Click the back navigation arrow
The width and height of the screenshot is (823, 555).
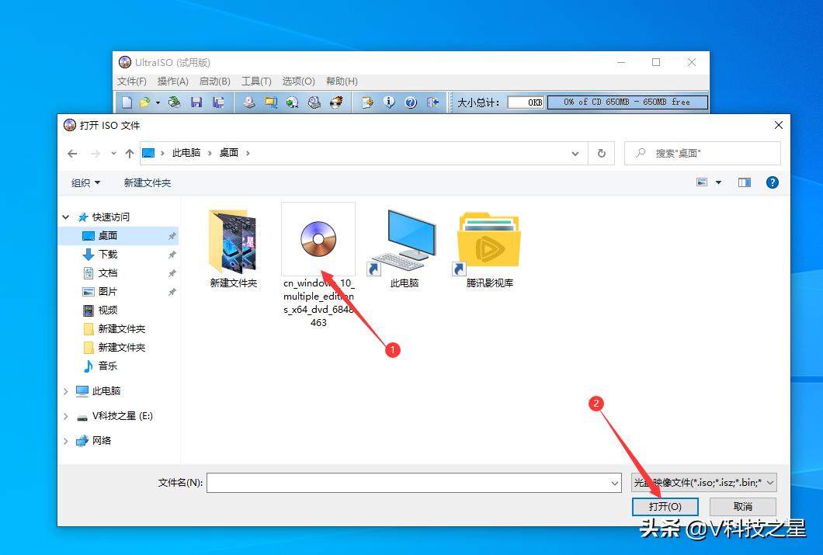click(x=71, y=153)
